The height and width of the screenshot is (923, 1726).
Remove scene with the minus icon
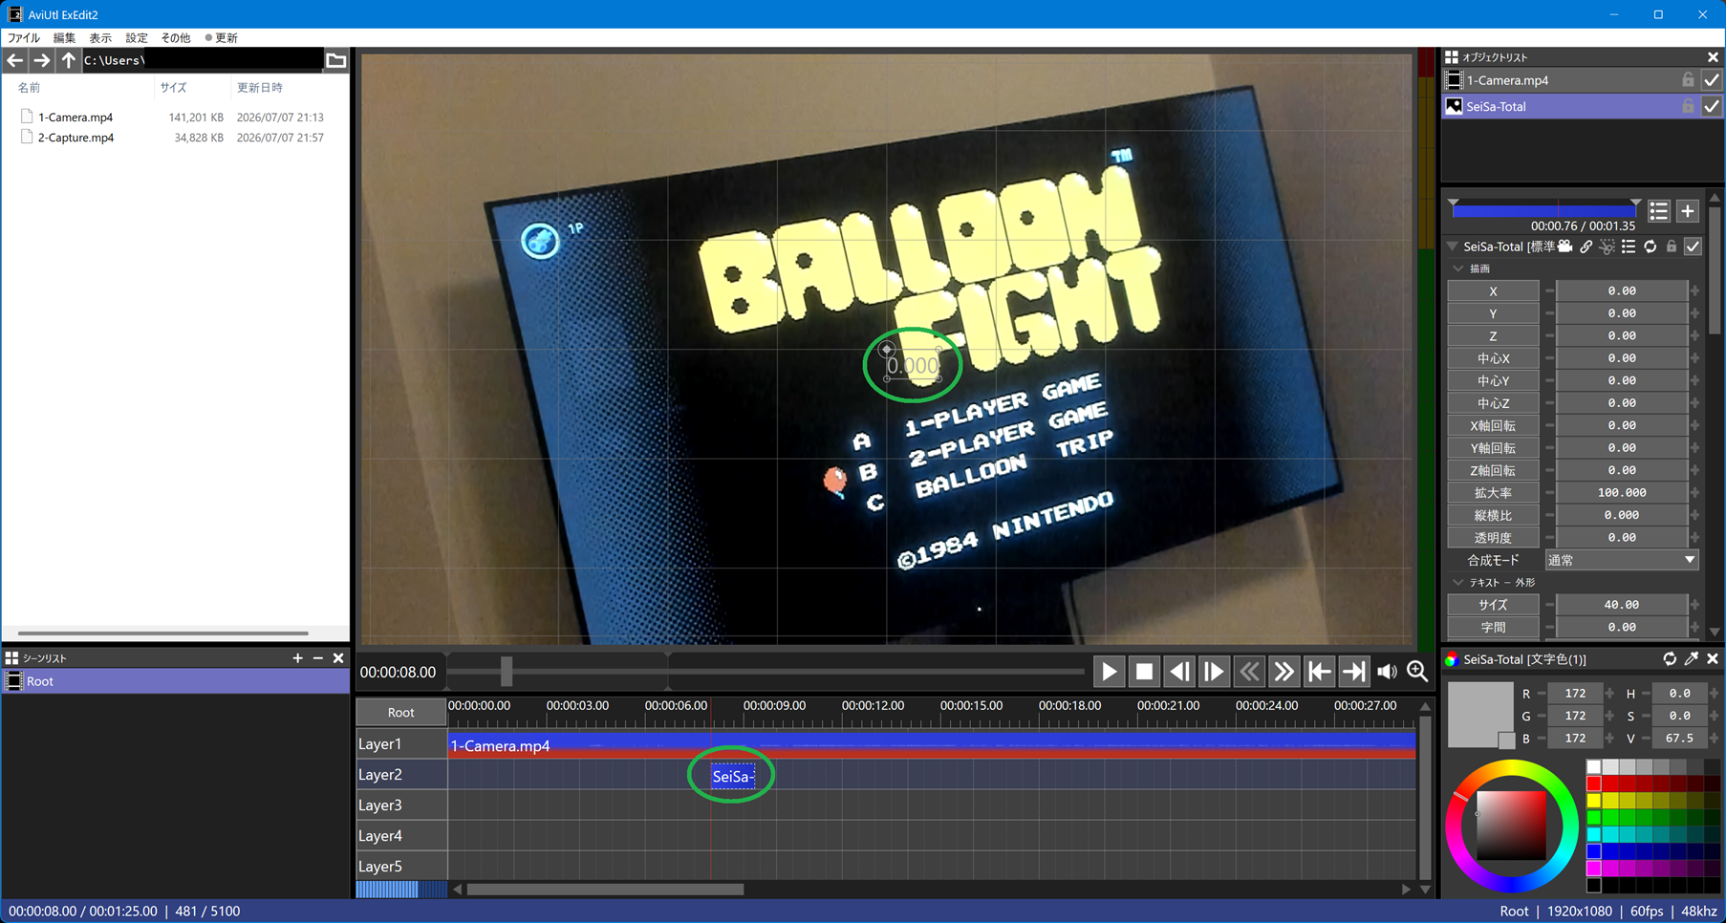[x=318, y=658]
